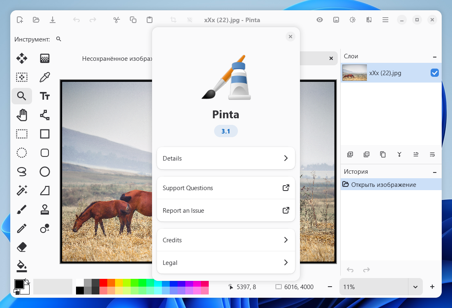Open Support Questions link

(226, 188)
